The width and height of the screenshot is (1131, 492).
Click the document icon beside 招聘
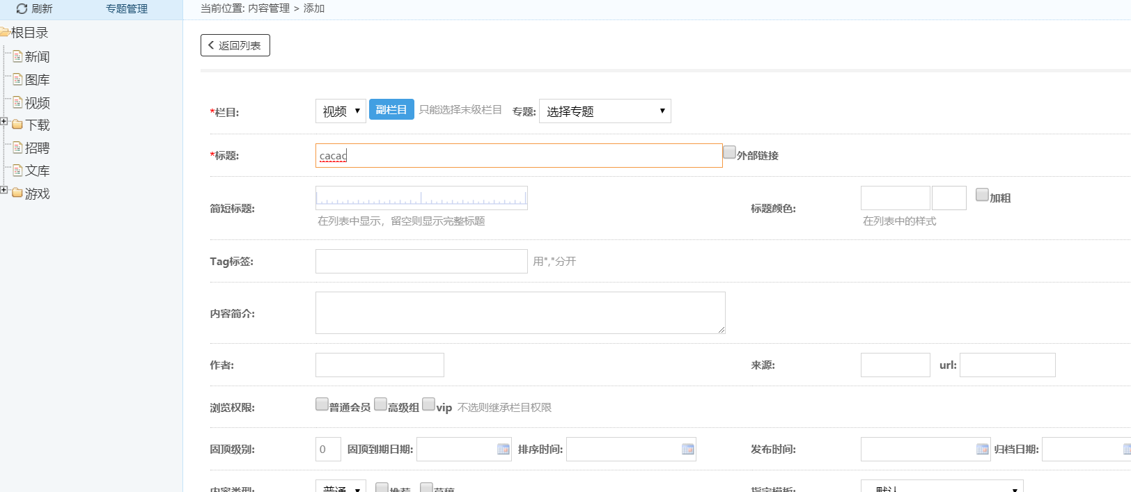(x=18, y=148)
